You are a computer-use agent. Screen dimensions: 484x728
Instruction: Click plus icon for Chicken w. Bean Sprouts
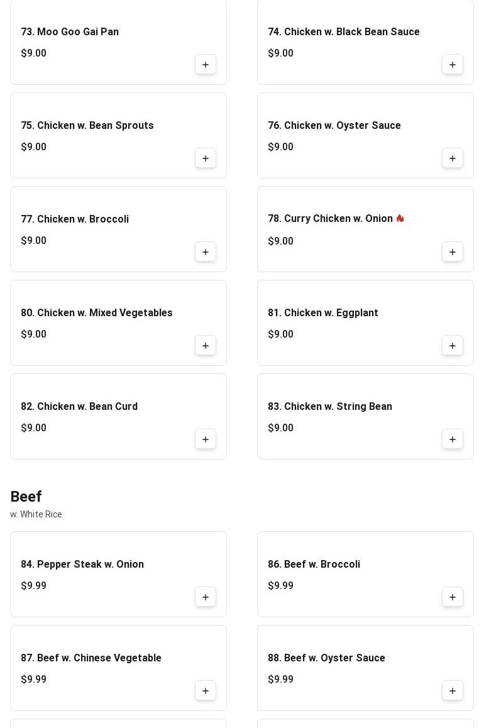tap(206, 158)
